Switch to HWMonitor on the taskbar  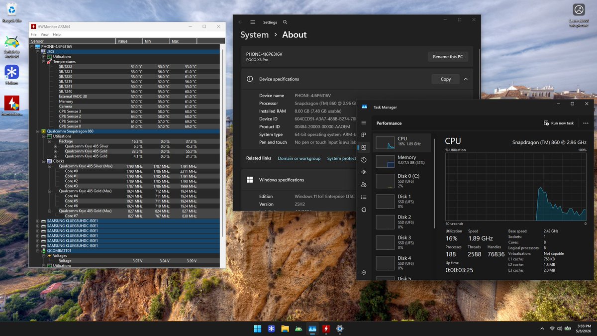(x=326, y=329)
